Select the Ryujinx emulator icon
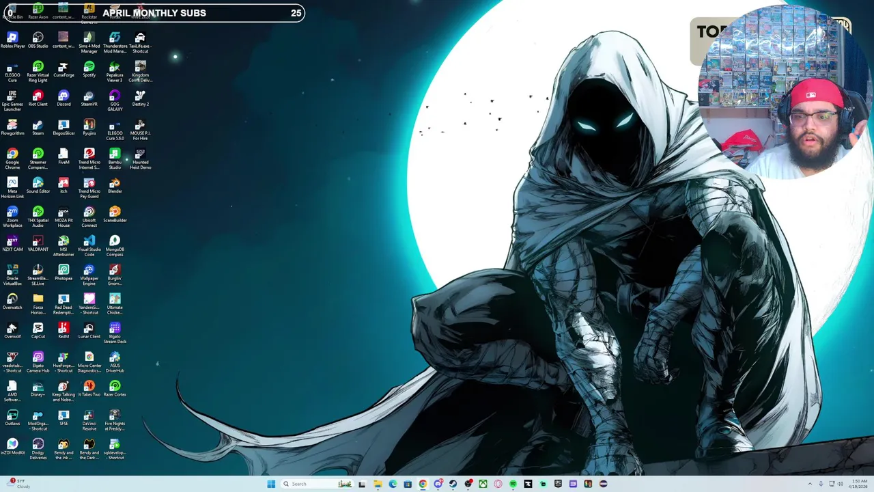 click(89, 127)
